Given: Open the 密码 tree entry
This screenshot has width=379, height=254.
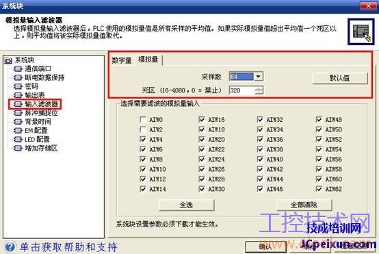Looking at the screenshot, I should tap(31, 86).
